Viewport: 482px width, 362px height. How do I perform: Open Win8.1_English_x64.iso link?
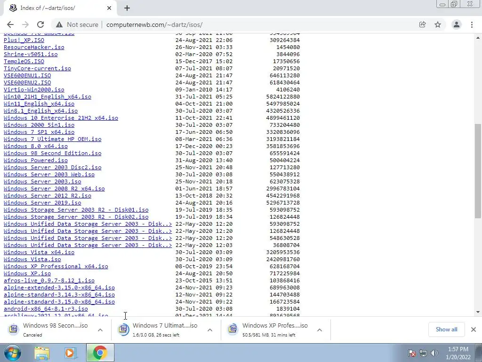click(41, 111)
